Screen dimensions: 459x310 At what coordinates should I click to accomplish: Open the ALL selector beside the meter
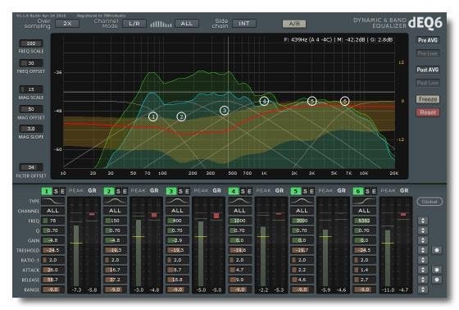(187, 24)
